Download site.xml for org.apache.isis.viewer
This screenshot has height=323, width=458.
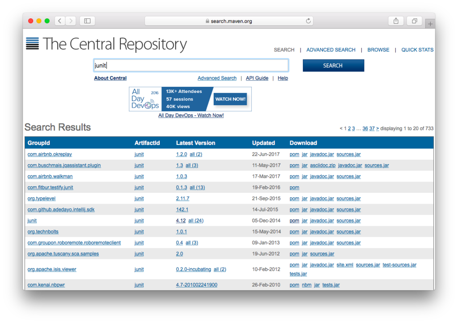pyautogui.click(x=345, y=265)
